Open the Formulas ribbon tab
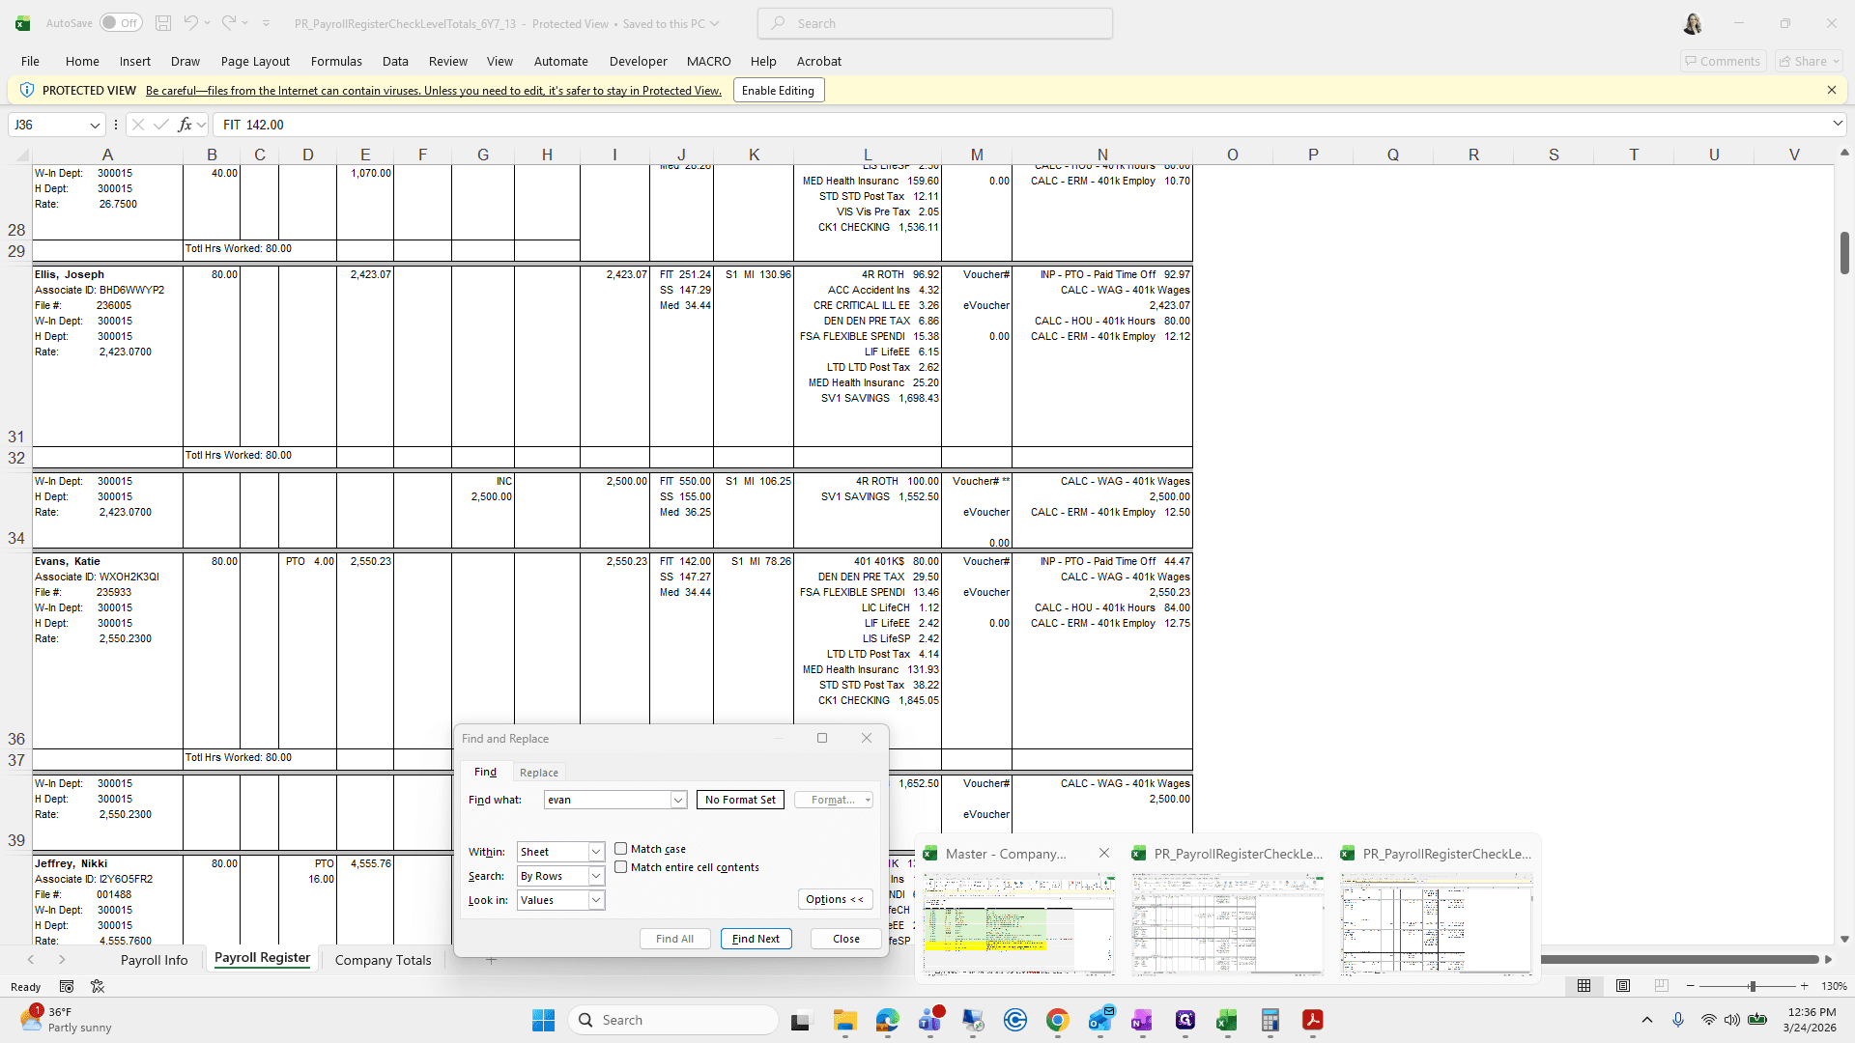This screenshot has width=1855, height=1043. click(x=336, y=61)
